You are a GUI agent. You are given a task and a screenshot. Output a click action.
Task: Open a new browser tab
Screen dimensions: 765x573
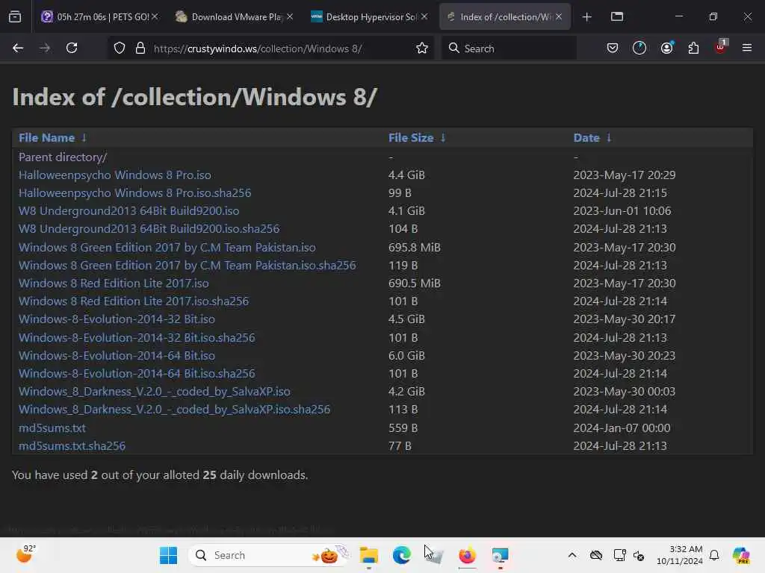pos(587,17)
